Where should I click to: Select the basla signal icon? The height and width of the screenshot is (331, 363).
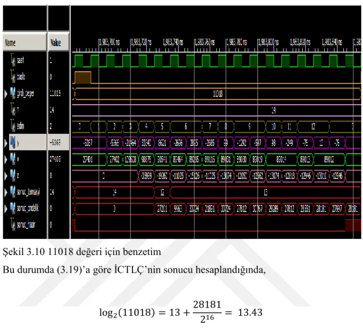coord(13,77)
